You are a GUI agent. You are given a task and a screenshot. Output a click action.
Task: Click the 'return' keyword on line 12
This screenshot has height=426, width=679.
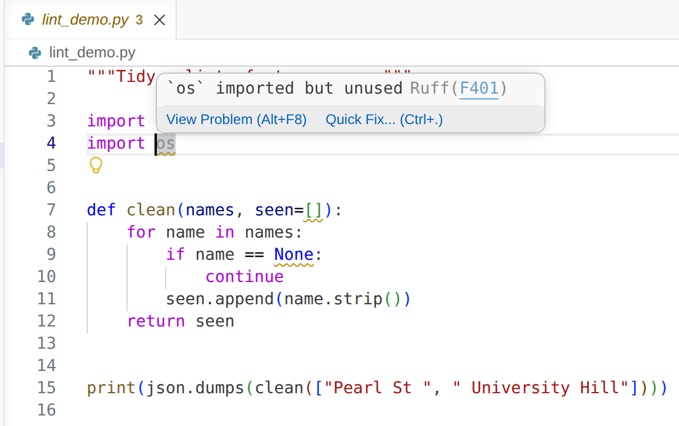tap(156, 321)
